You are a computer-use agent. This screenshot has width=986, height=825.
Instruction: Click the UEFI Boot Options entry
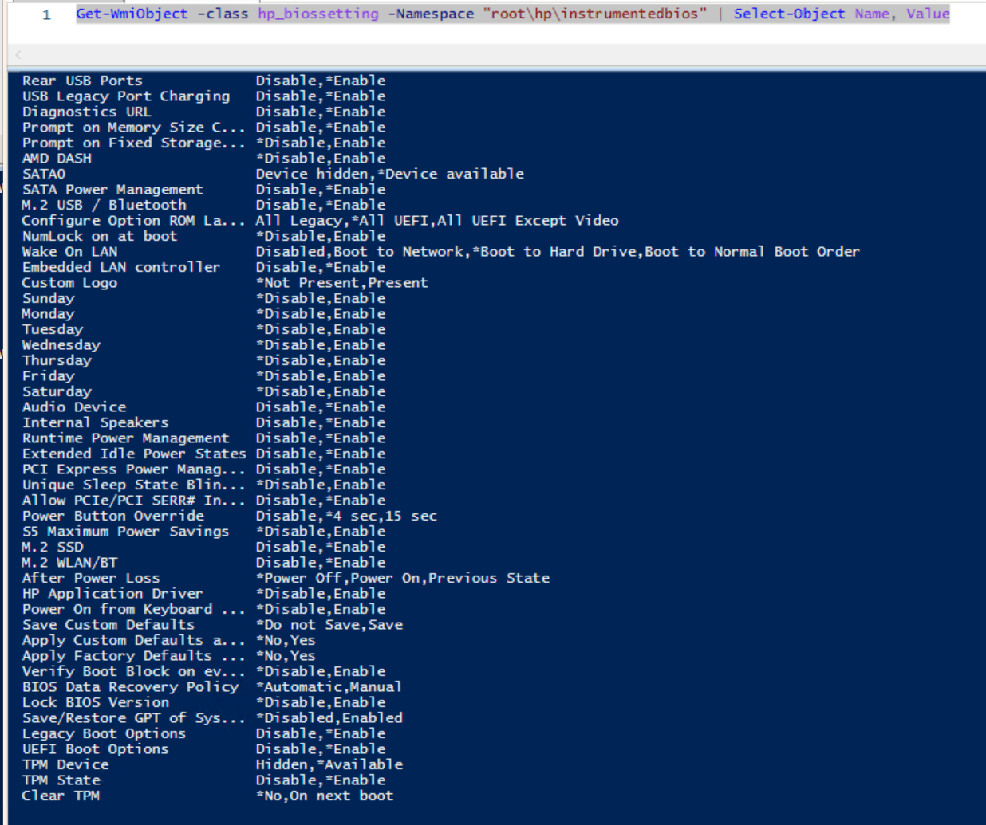[95, 749]
